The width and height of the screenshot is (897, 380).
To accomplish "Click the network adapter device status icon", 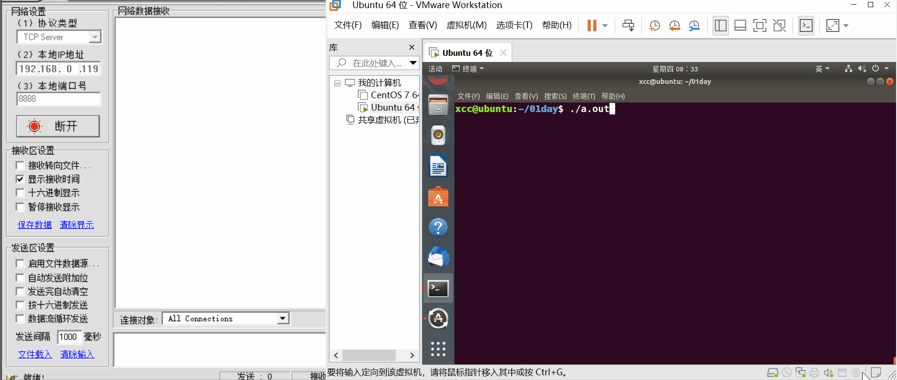I will point(801,373).
